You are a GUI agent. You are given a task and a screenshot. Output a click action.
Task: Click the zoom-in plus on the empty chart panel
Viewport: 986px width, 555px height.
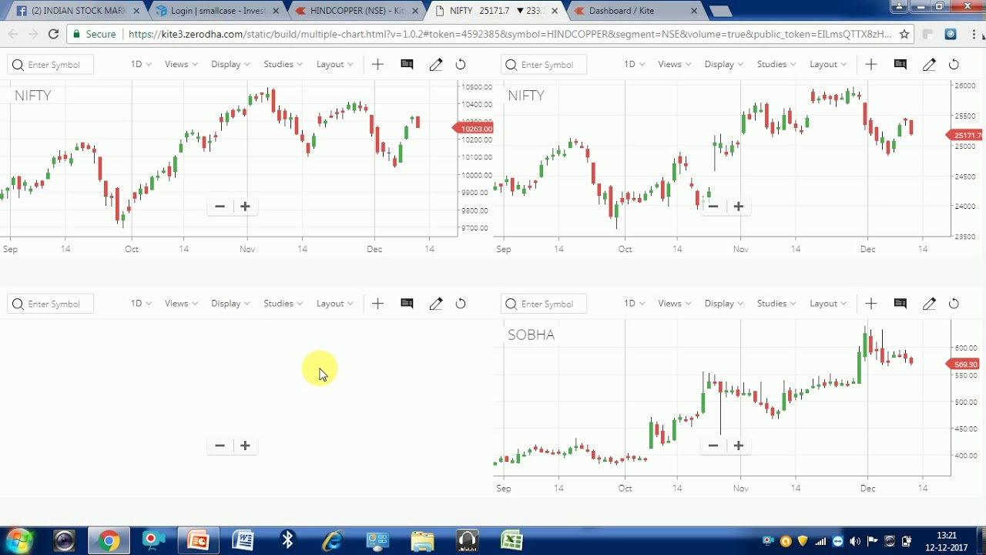(x=245, y=446)
